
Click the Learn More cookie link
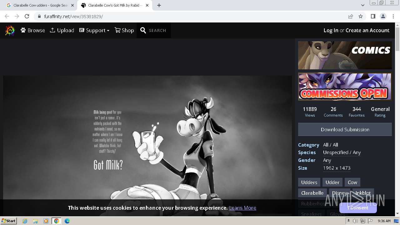(242, 208)
